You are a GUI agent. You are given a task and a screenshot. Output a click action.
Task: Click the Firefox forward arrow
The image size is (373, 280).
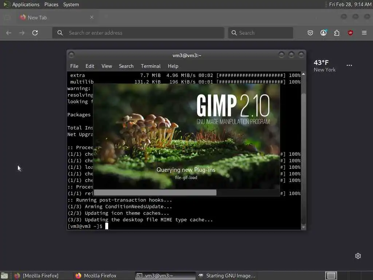tap(22, 33)
